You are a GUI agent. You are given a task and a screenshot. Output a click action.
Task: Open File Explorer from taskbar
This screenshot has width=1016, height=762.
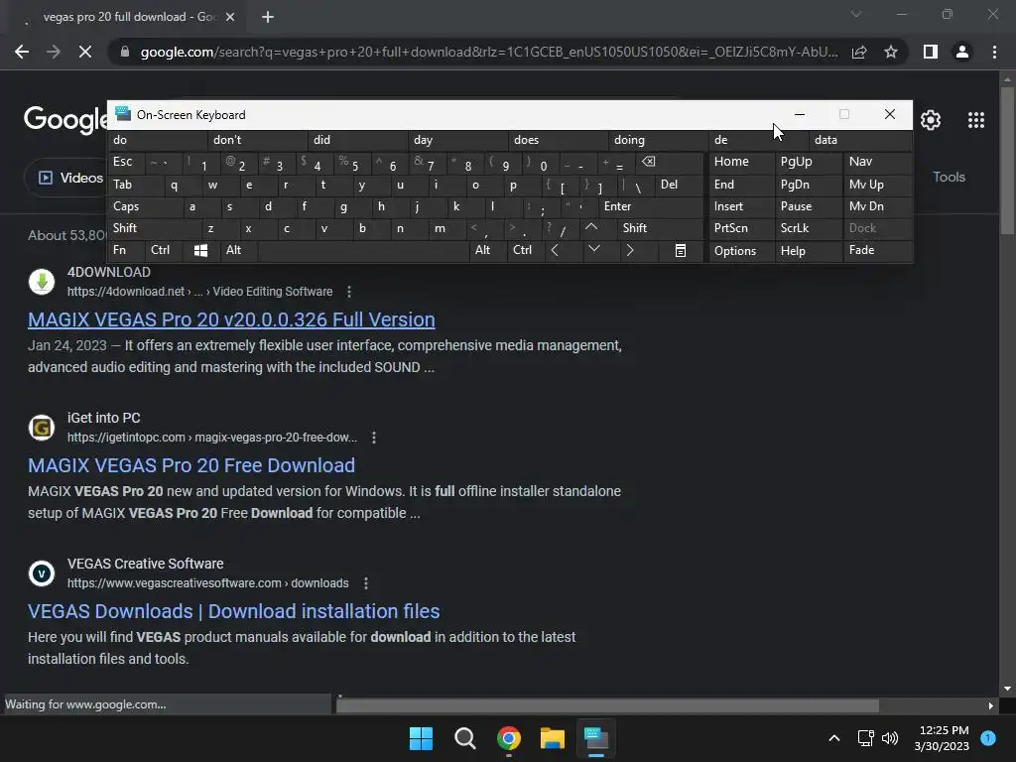[x=553, y=738]
